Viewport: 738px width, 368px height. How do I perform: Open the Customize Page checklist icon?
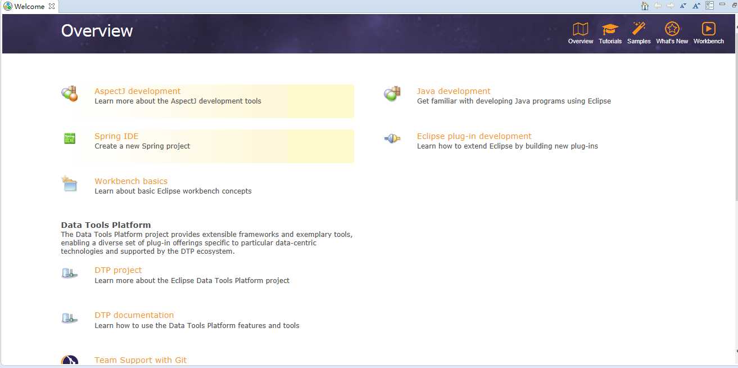point(710,6)
